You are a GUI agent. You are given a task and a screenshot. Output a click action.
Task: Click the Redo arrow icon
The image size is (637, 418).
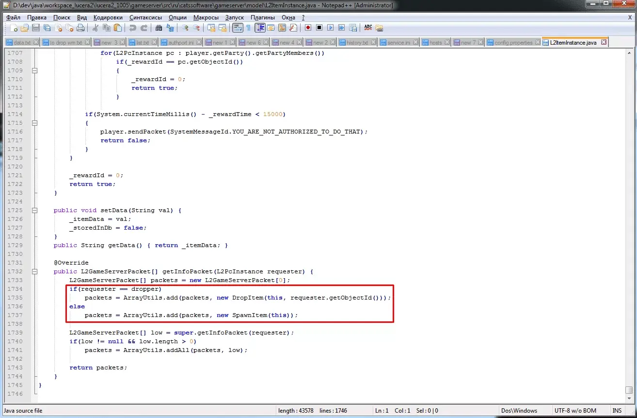(x=144, y=28)
